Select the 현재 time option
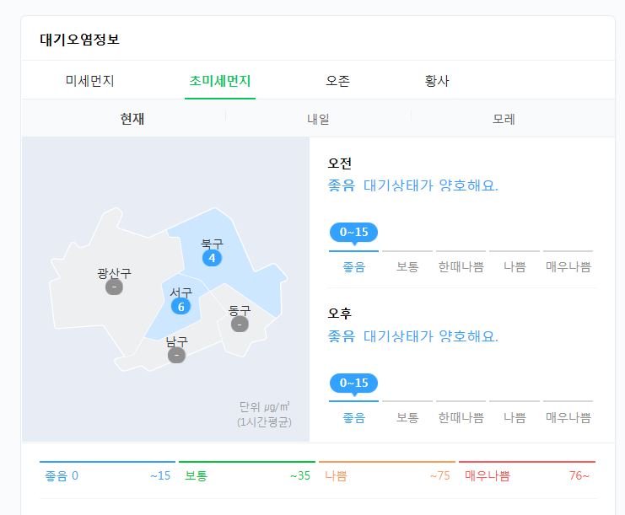 point(132,119)
